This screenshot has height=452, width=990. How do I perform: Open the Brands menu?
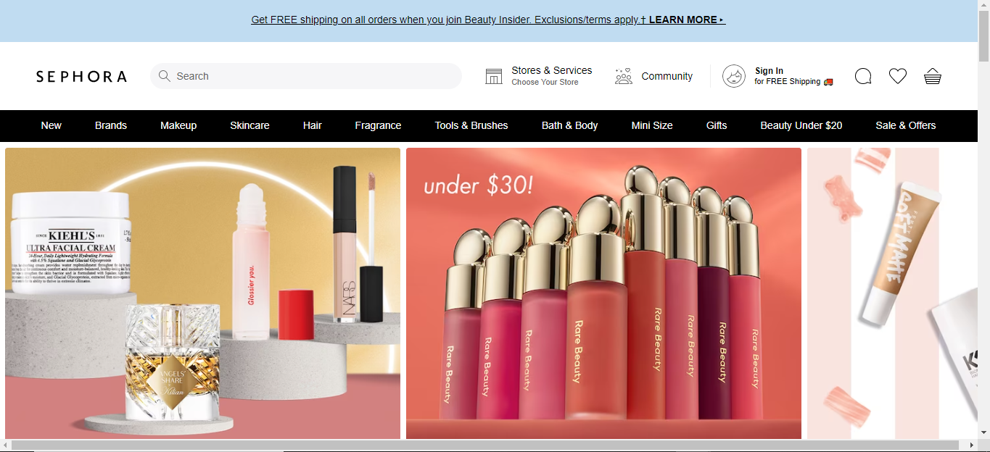pos(111,125)
